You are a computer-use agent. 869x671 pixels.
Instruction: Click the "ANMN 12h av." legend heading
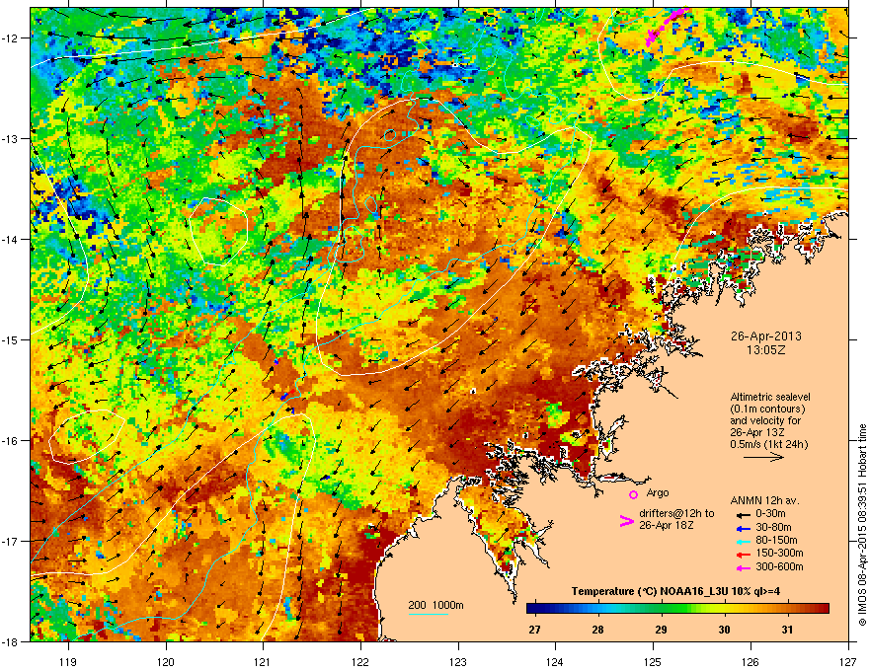coord(764,500)
